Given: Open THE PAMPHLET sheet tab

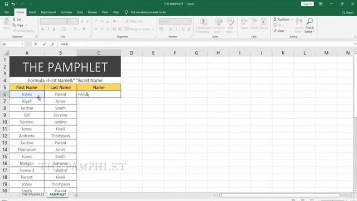Looking at the screenshot, I should (x=33, y=195).
